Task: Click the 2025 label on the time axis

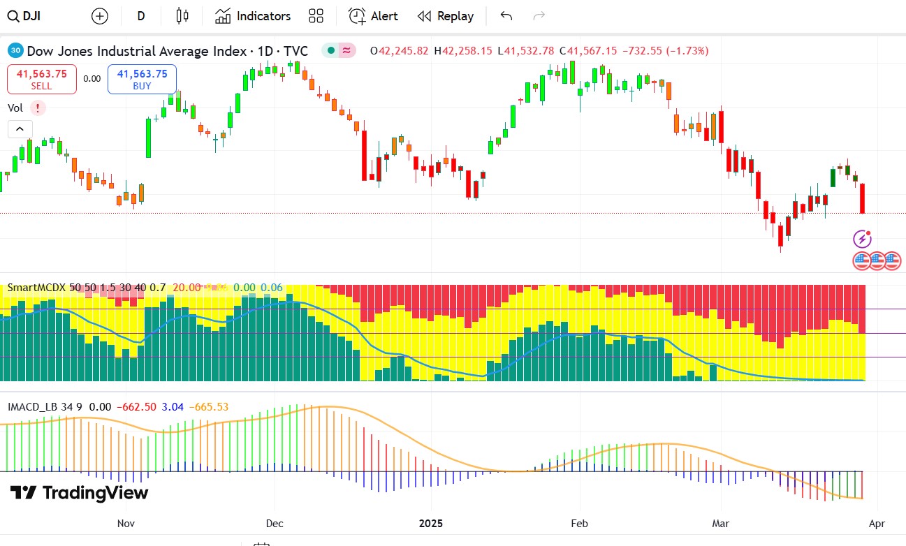Action: pos(431,523)
